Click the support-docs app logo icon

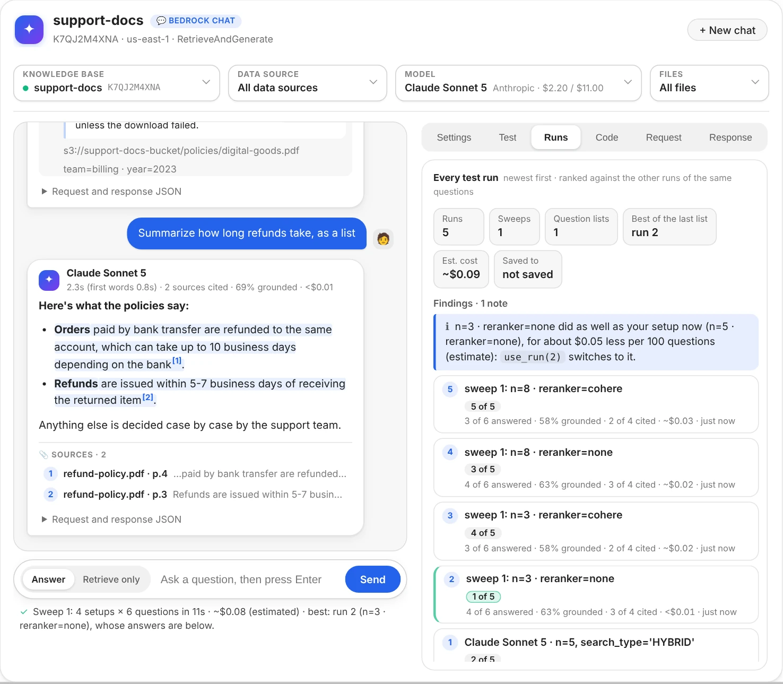(x=29, y=30)
